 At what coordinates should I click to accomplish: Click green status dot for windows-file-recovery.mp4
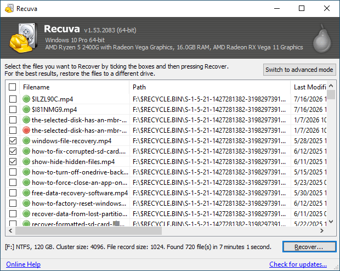pyautogui.click(x=26, y=140)
